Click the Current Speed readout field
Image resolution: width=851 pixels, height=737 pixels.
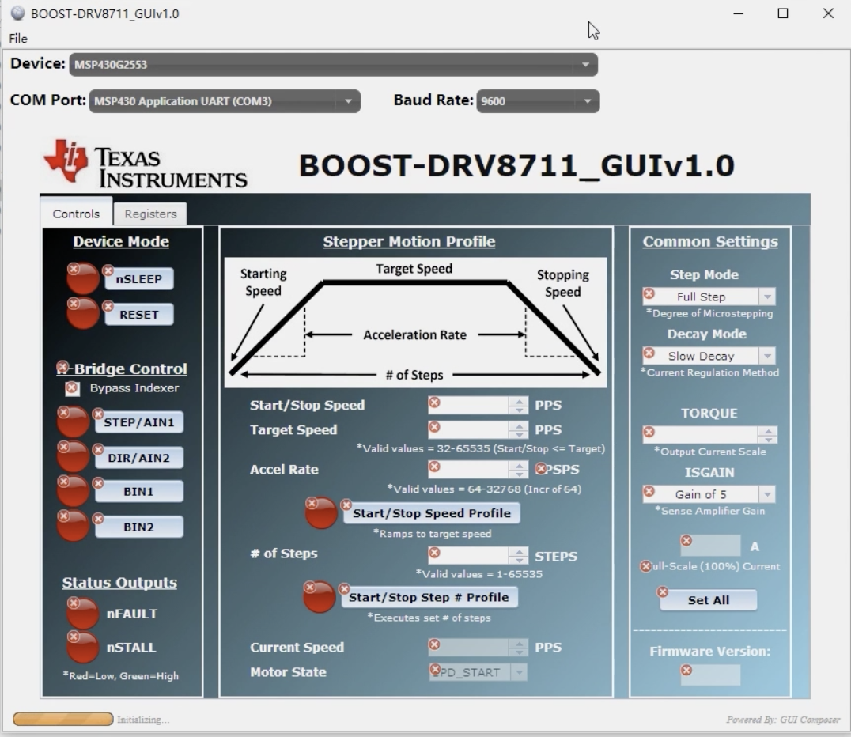(468, 647)
